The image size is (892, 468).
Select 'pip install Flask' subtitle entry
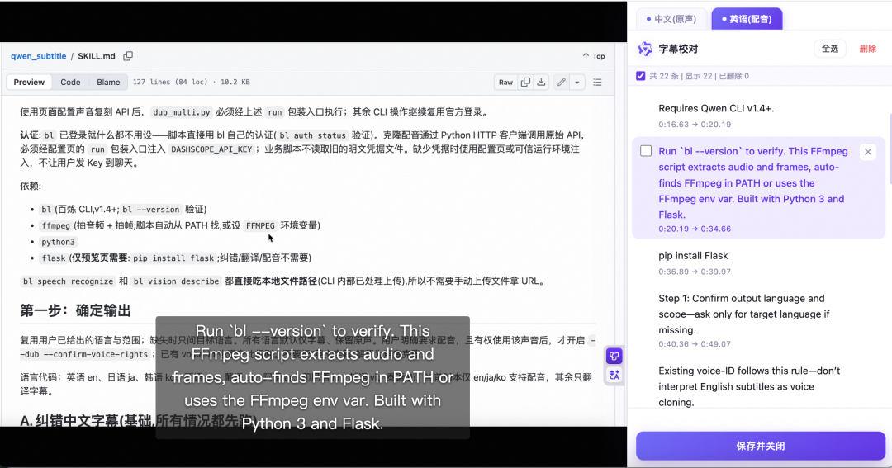(x=693, y=255)
